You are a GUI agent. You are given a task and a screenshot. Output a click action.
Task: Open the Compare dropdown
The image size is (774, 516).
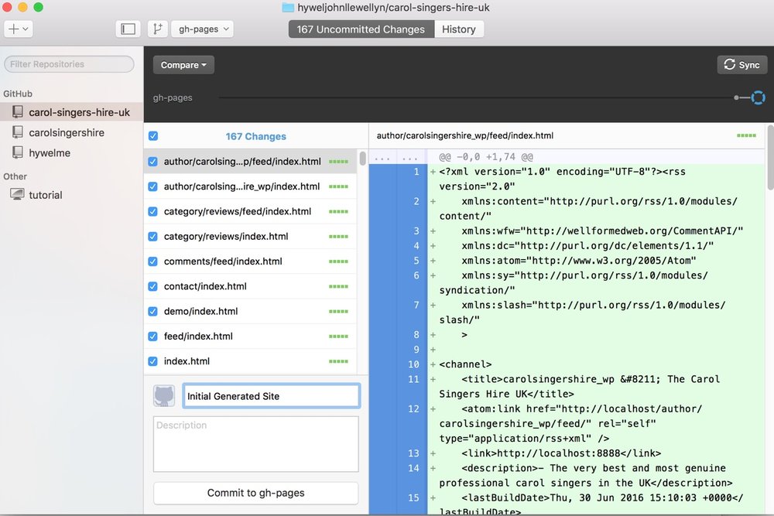coord(183,65)
